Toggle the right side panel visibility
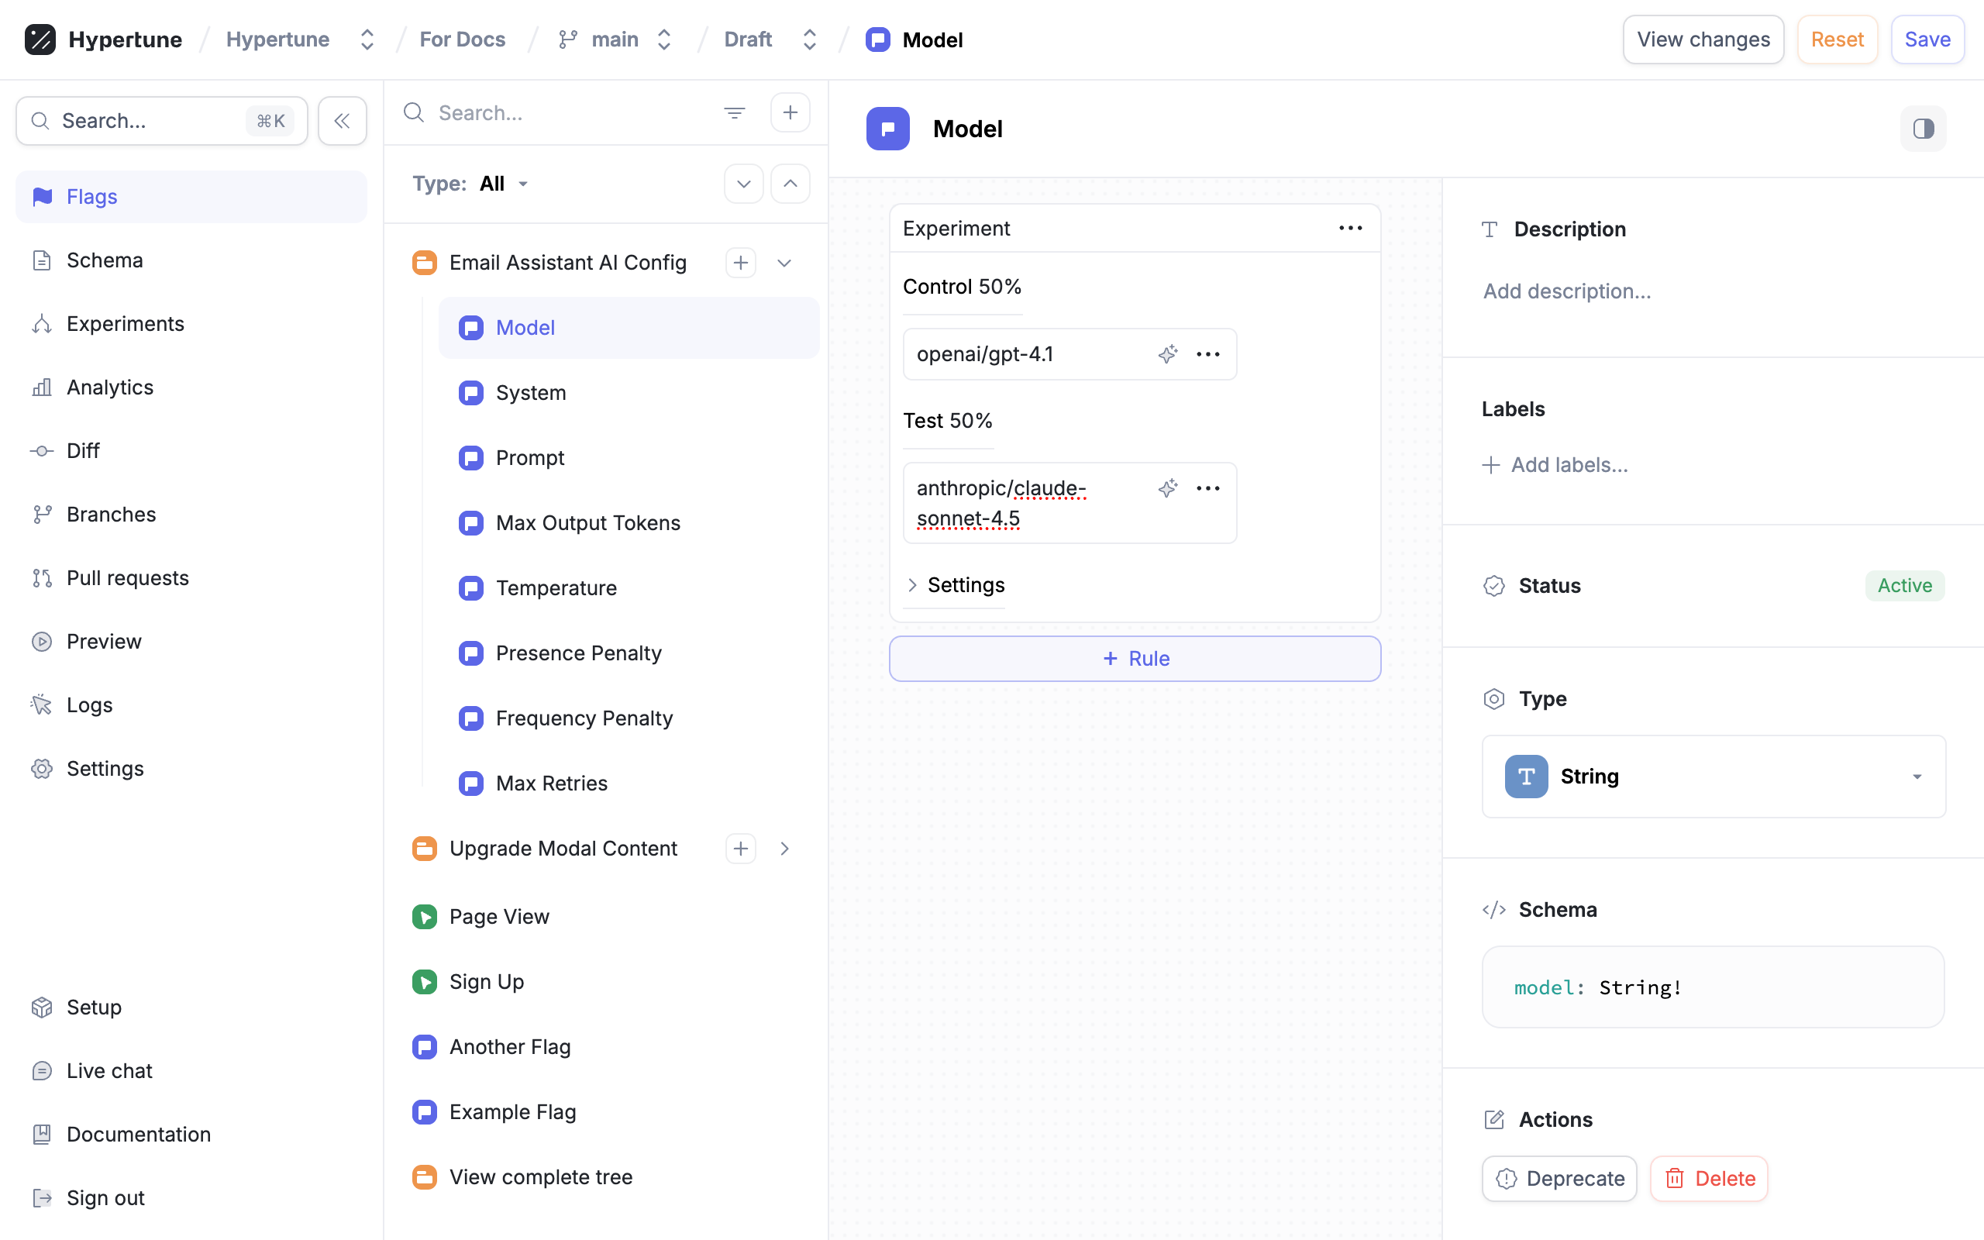This screenshot has width=1984, height=1240. coord(1923,129)
